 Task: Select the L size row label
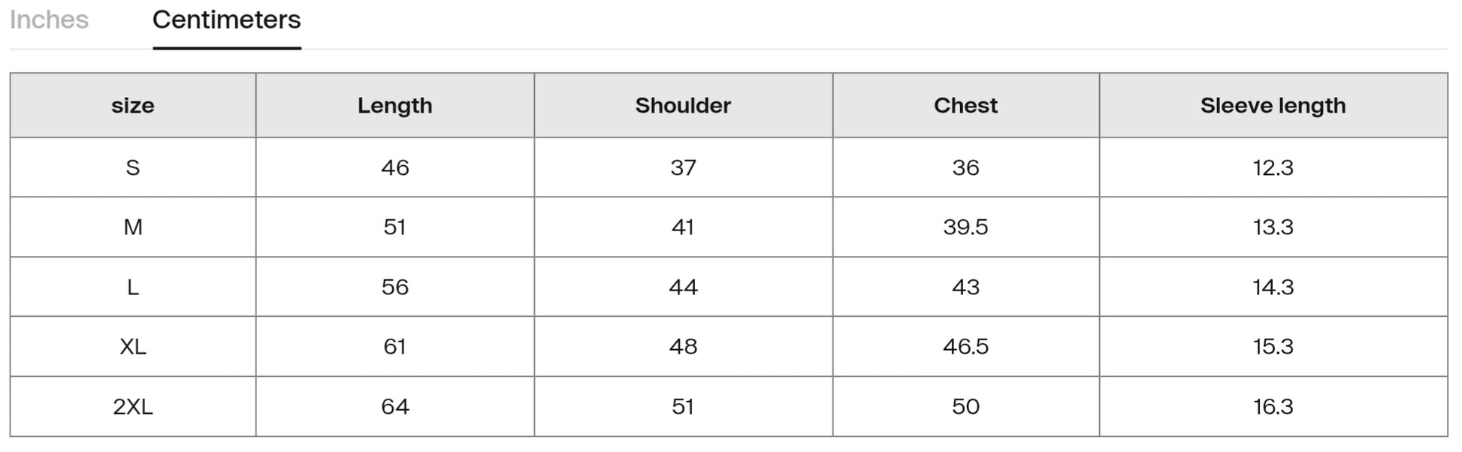coord(132,287)
